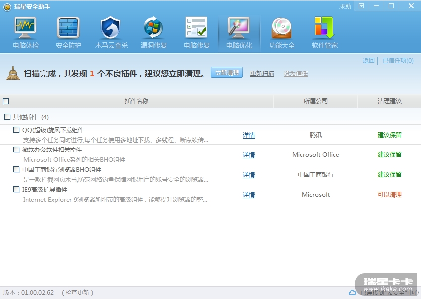Click 返回 back link
This screenshot has width=421, height=299.
[x=369, y=61]
